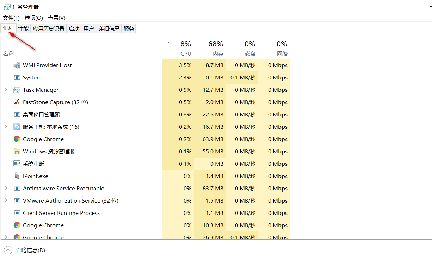Expand the Antimalware Service Executable entry

(x=5, y=188)
